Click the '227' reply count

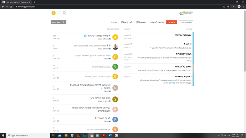(x=54, y=36)
